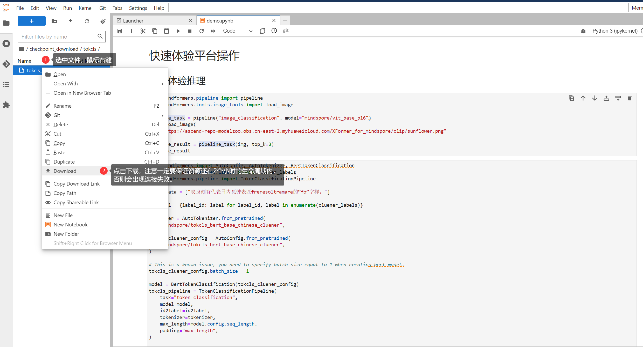643x347 pixels.
Task: Click the upload files icon
Action: click(x=70, y=21)
